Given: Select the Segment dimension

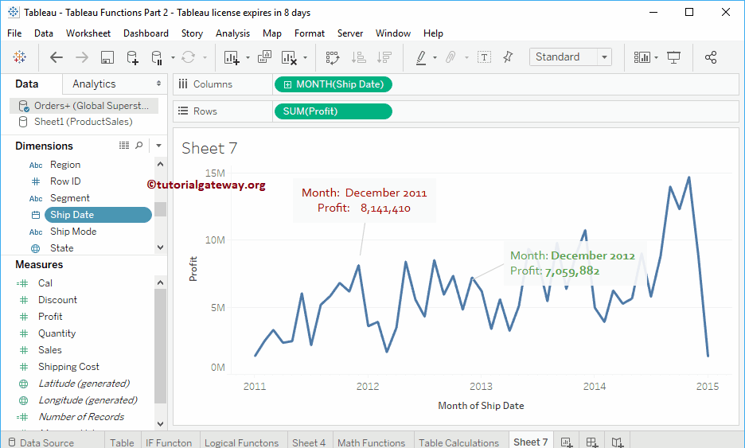Looking at the screenshot, I should point(70,198).
